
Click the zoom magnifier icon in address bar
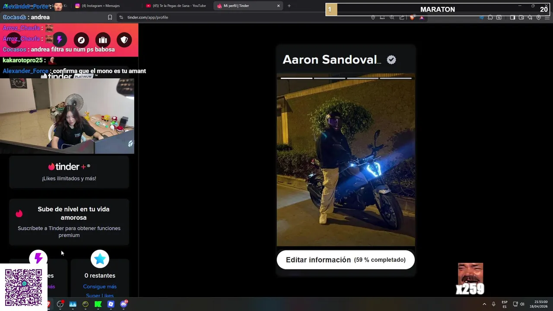pyautogui.click(x=392, y=17)
